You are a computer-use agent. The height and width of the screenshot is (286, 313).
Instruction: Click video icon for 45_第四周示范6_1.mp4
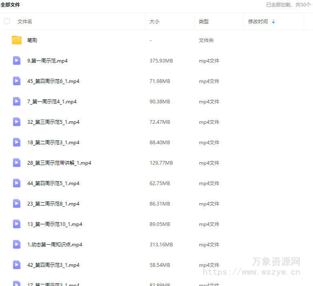pyautogui.click(x=17, y=81)
